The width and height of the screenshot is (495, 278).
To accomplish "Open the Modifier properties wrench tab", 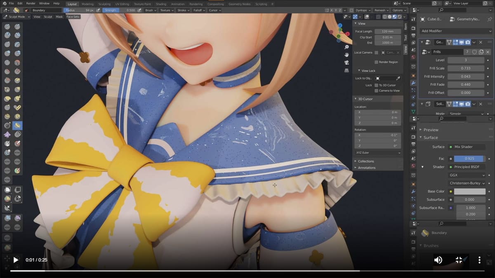I will click(413, 83).
